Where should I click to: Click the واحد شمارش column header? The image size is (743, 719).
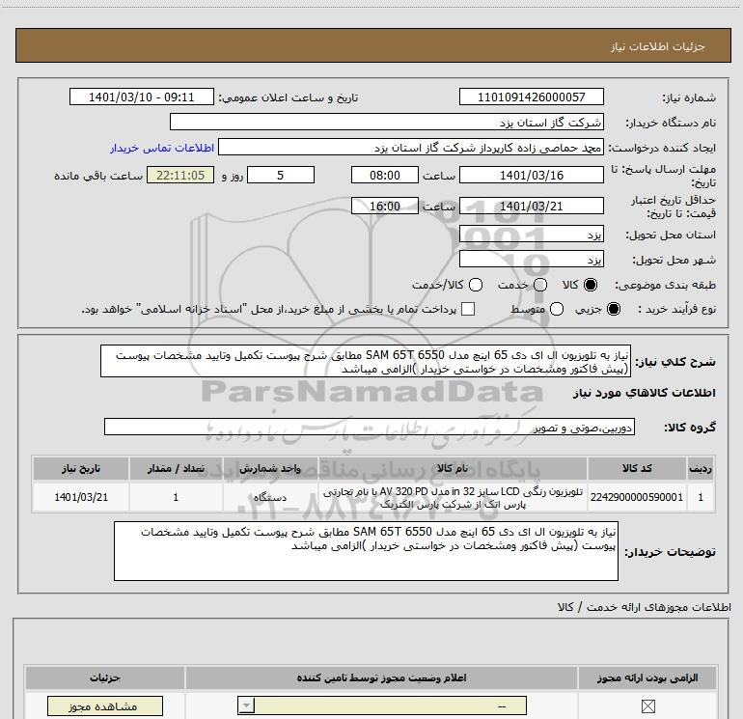[x=269, y=469]
